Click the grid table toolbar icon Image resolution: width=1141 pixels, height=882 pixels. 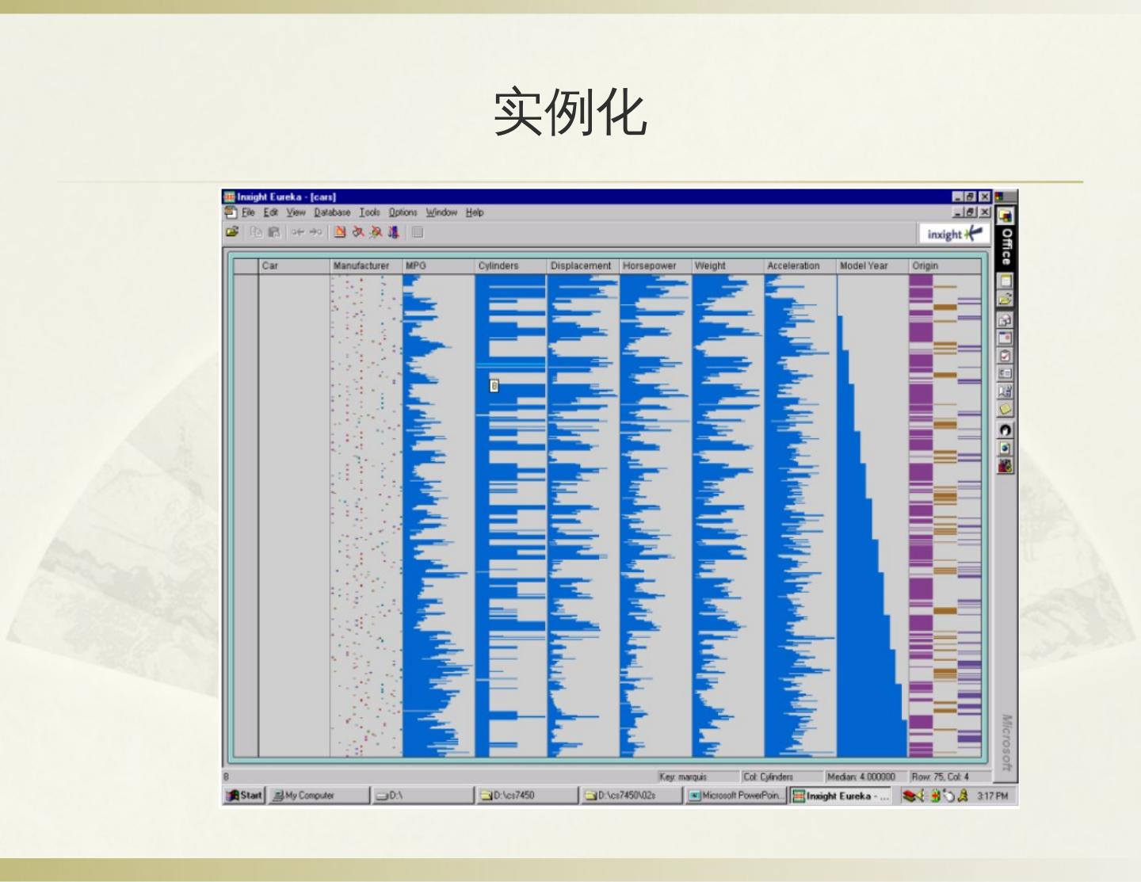[x=418, y=232]
